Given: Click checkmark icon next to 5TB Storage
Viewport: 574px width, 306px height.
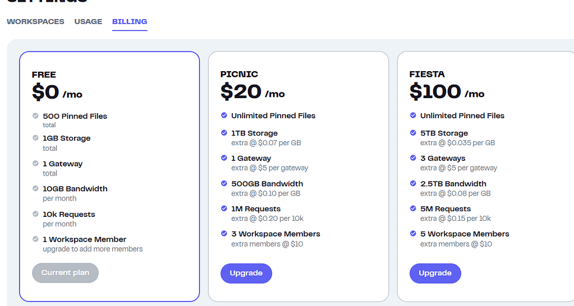Looking at the screenshot, I should pyautogui.click(x=413, y=133).
